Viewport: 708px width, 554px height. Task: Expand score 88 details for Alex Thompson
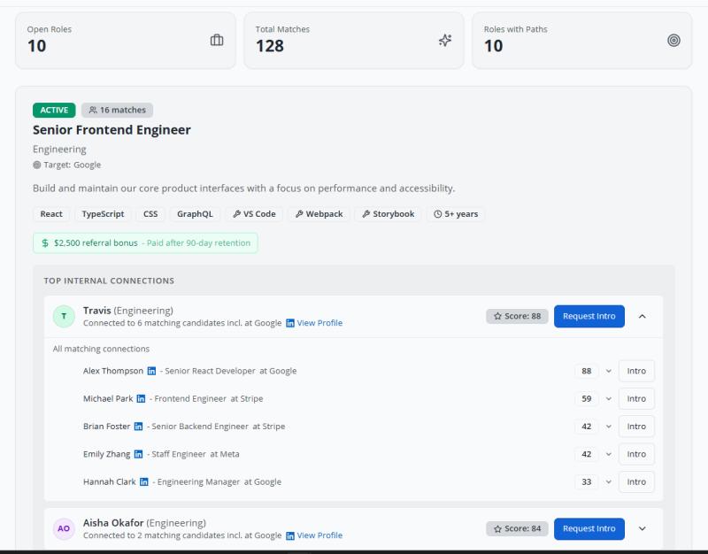pyautogui.click(x=608, y=372)
